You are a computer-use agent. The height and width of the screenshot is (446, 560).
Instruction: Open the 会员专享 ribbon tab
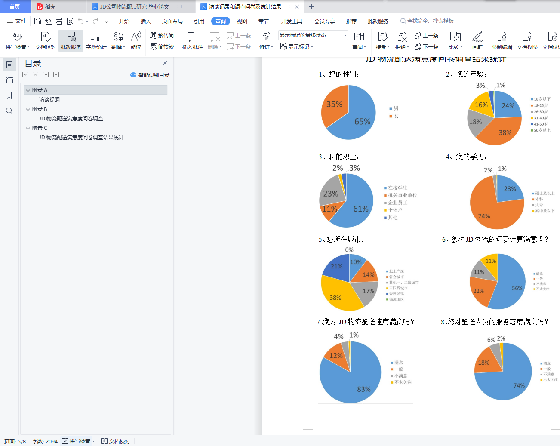[325, 21]
